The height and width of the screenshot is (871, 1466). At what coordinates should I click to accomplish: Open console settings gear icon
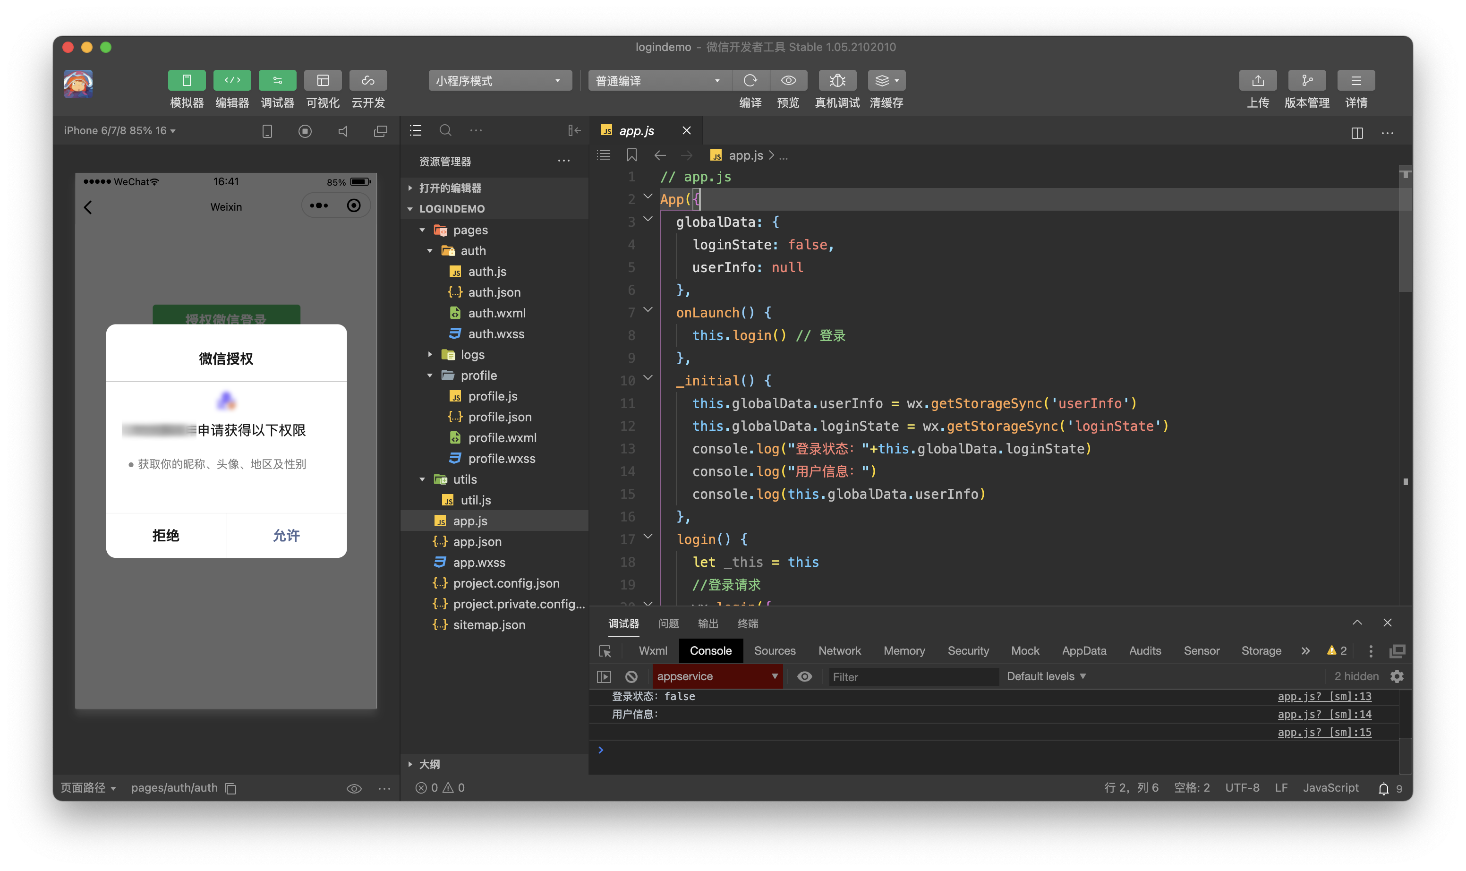click(x=1397, y=676)
